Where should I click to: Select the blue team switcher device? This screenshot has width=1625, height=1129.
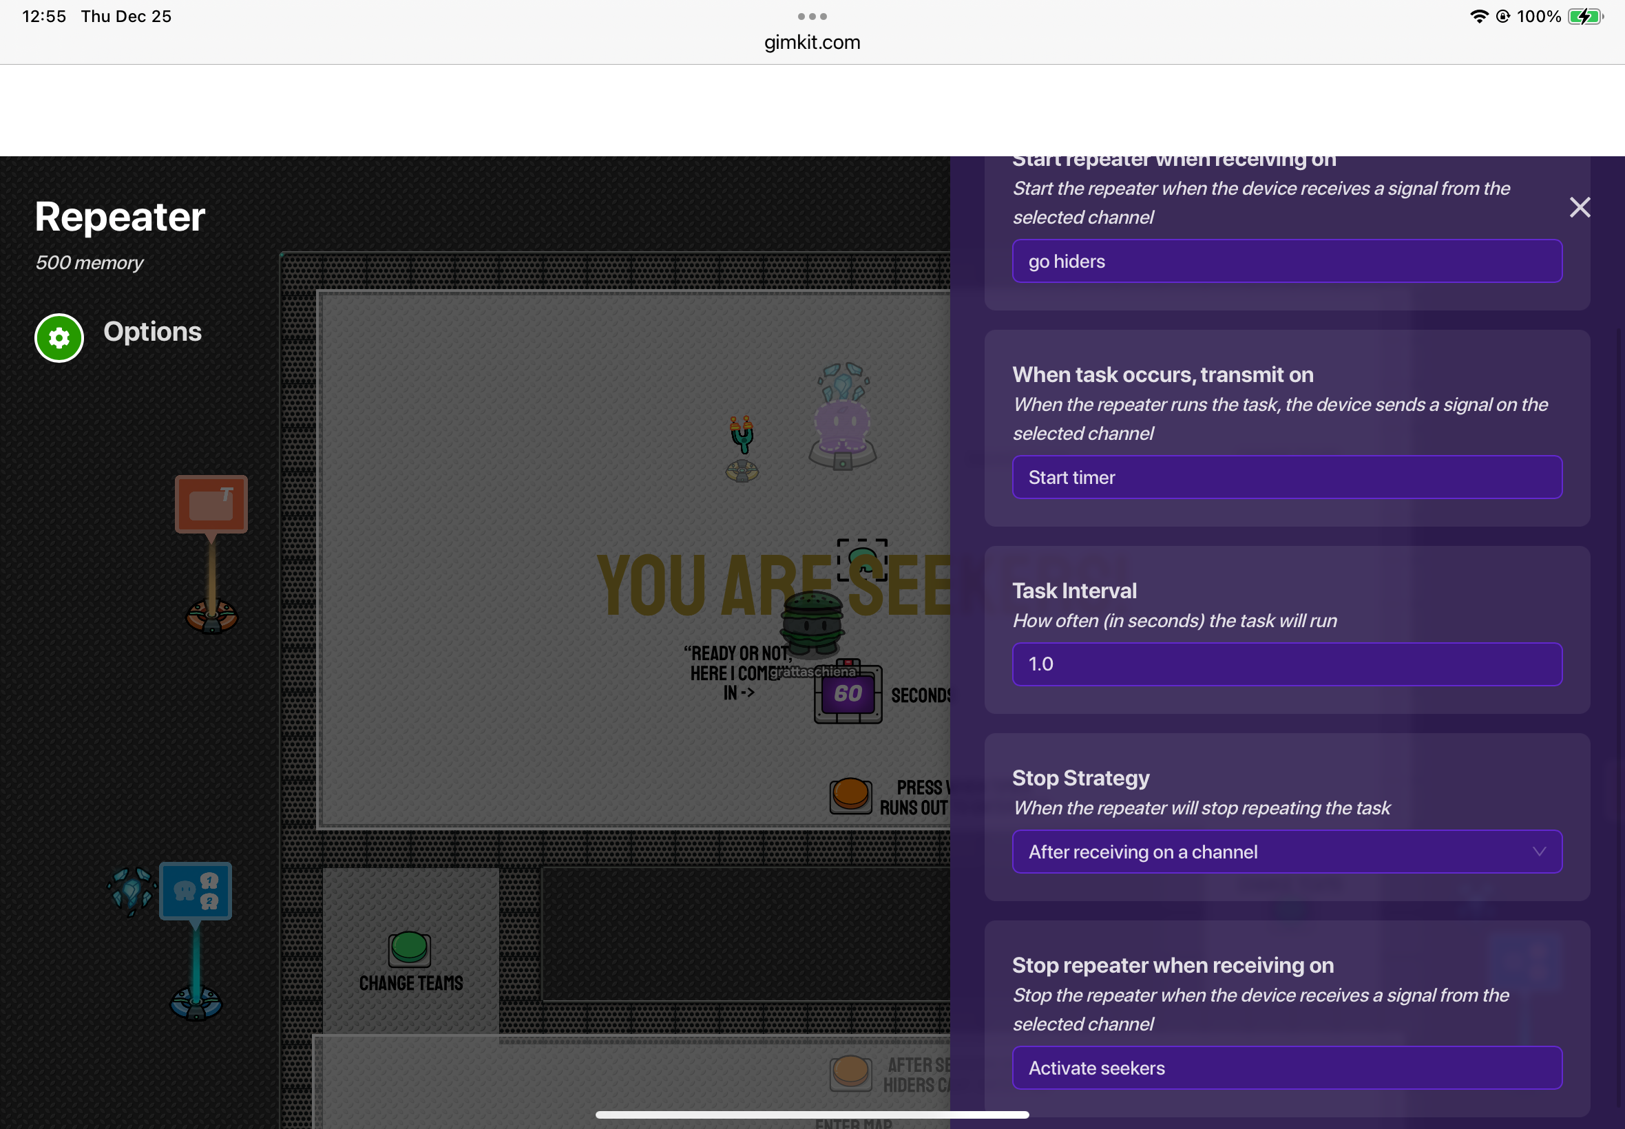(x=196, y=891)
